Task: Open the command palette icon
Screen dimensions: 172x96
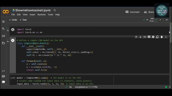Action: coord(3,76)
